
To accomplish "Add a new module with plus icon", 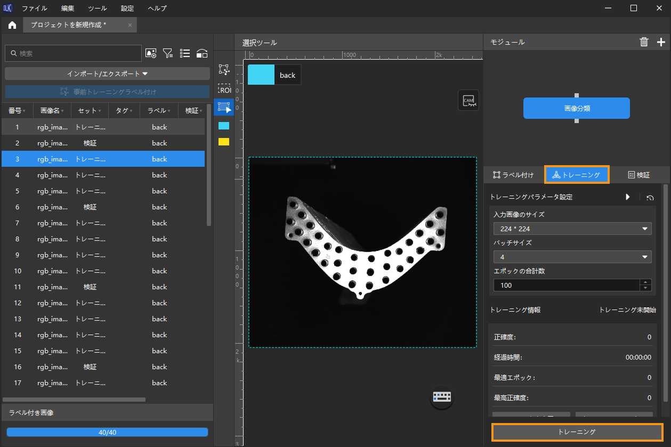I will 661,42.
